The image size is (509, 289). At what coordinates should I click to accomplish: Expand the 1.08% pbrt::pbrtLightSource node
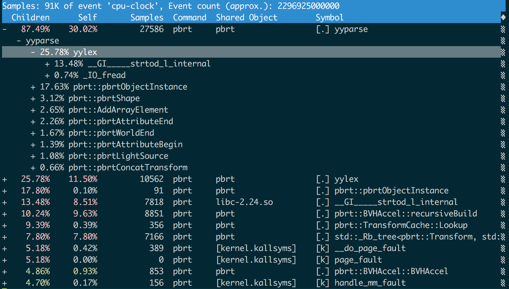[33, 156]
